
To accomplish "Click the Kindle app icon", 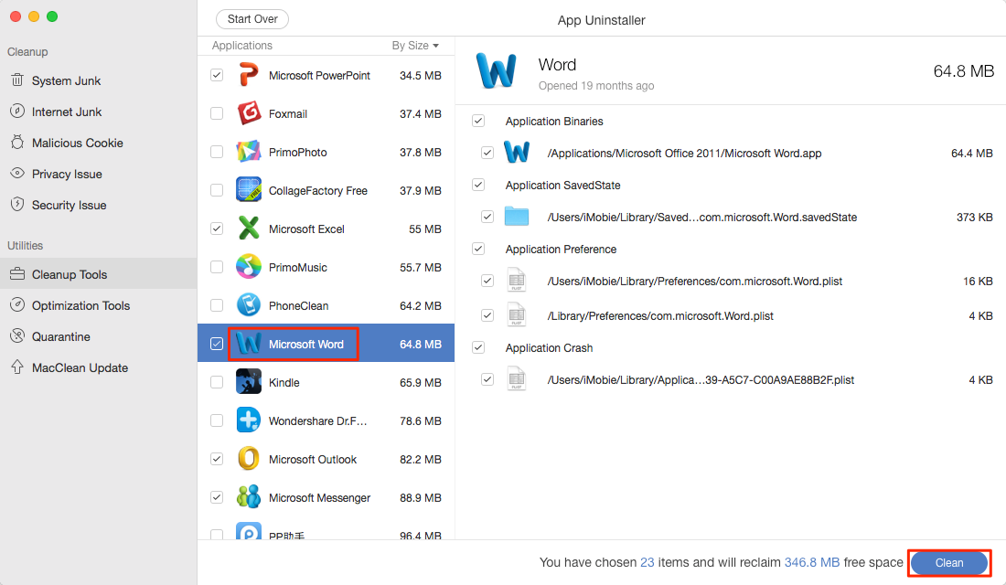I will coord(248,382).
